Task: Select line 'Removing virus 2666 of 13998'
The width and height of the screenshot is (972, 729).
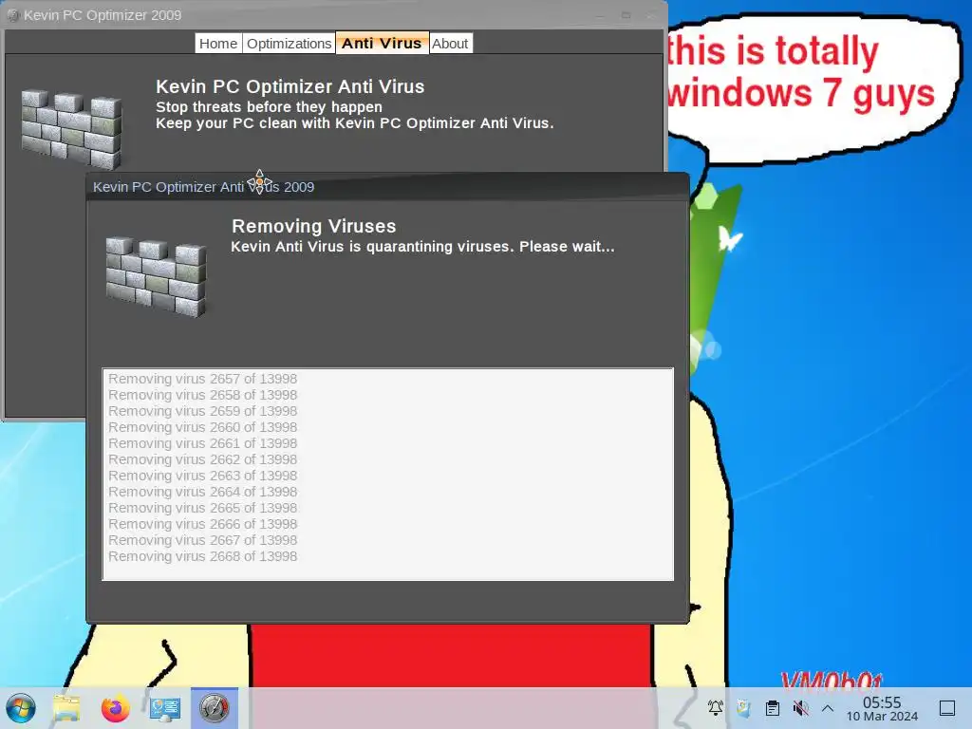Action: (x=203, y=524)
